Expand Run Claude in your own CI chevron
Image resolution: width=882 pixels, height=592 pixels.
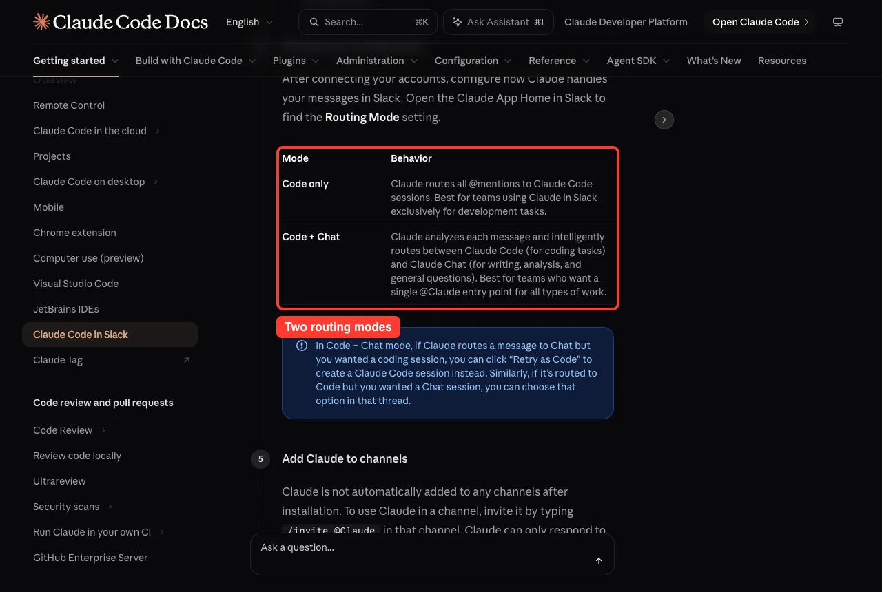tap(162, 532)
